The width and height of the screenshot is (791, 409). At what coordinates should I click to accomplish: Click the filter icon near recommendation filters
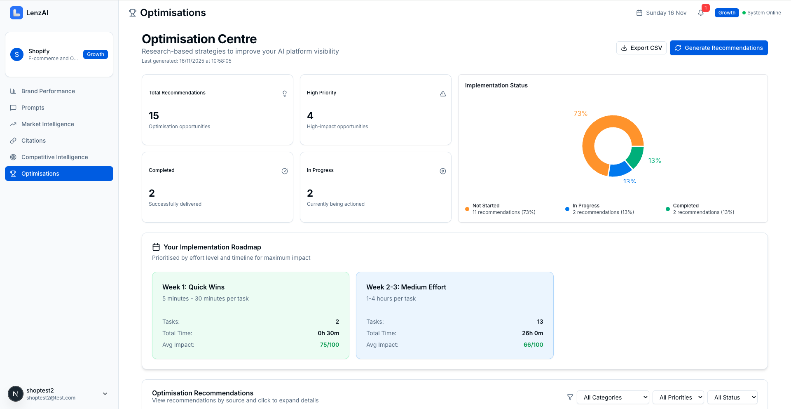(x=570, y=397)
